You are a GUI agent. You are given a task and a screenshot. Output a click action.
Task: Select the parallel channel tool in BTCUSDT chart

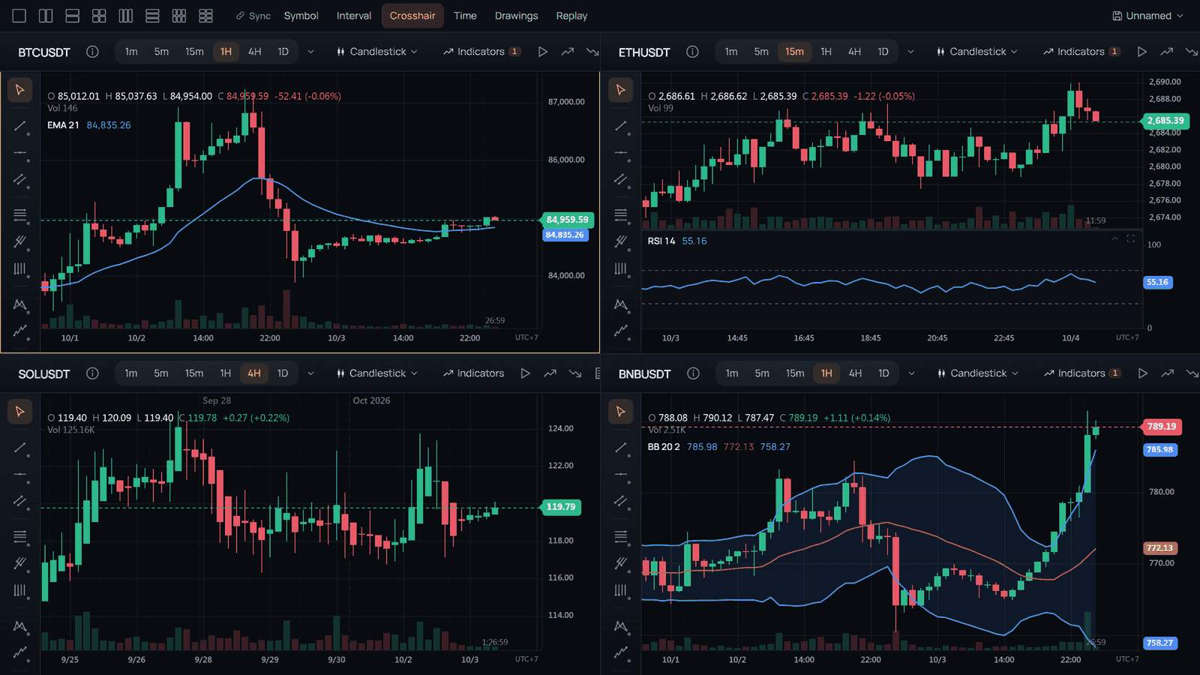click(20, 180)
